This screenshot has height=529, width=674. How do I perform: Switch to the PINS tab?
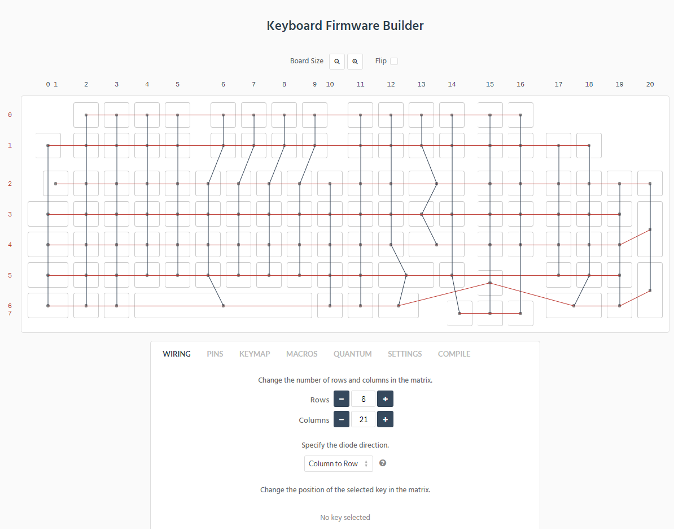[x=215, y=354]
